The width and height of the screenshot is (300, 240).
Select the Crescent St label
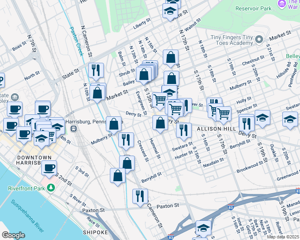pos(143,151)
